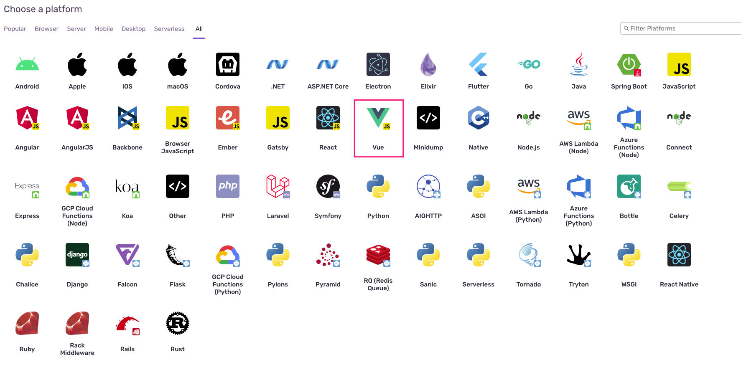
Task: Pick the iOS platform icon
Action: 127,64
